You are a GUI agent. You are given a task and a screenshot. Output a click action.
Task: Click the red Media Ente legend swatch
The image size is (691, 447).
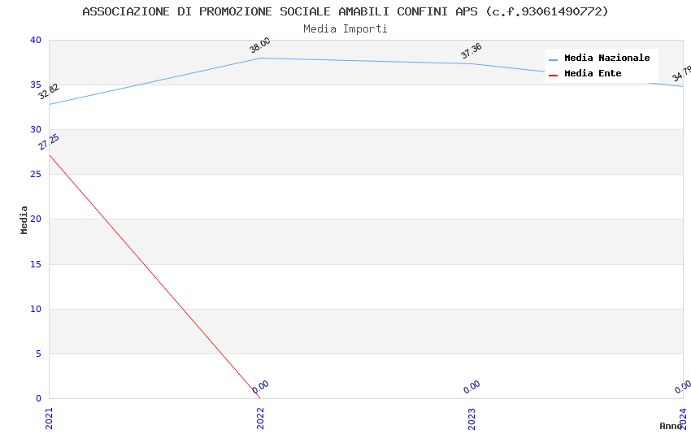tap(553, 76)
